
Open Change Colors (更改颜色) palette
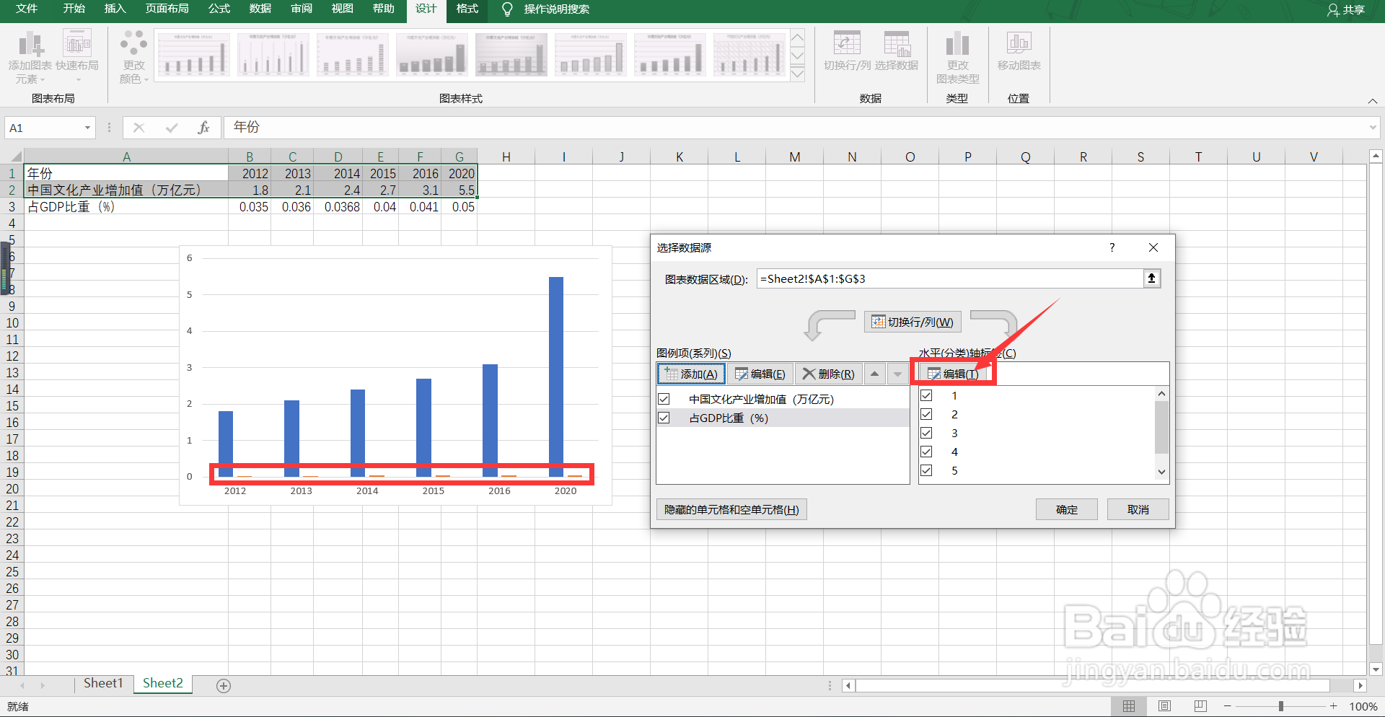click(x=133, y=56)
